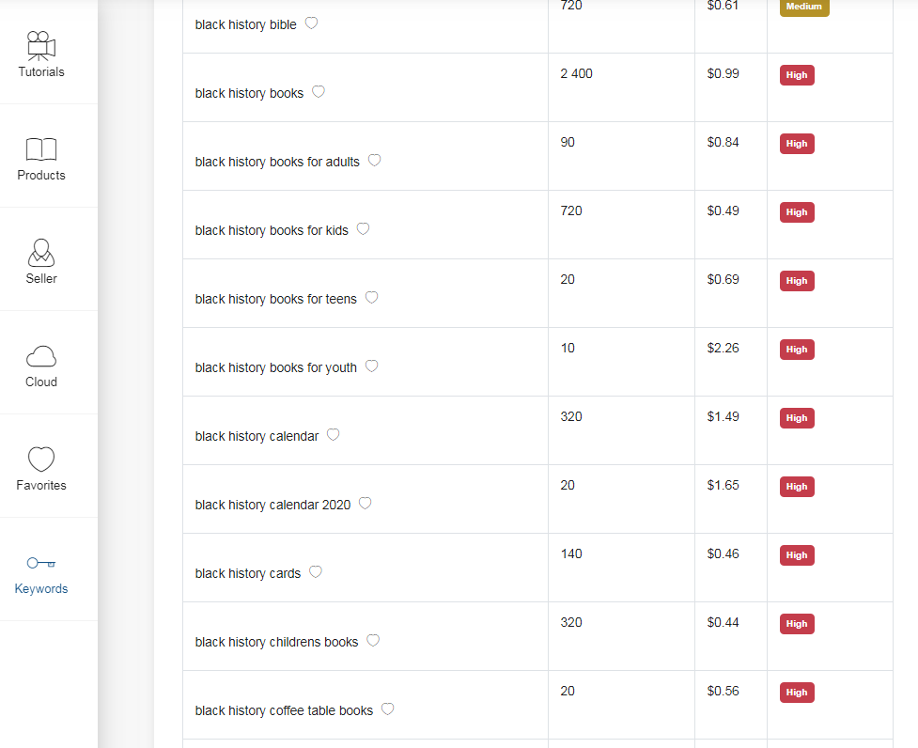Select keyword text black history childrens books
The width and height of the screenshot is (918, 748).
pos(276,642)
